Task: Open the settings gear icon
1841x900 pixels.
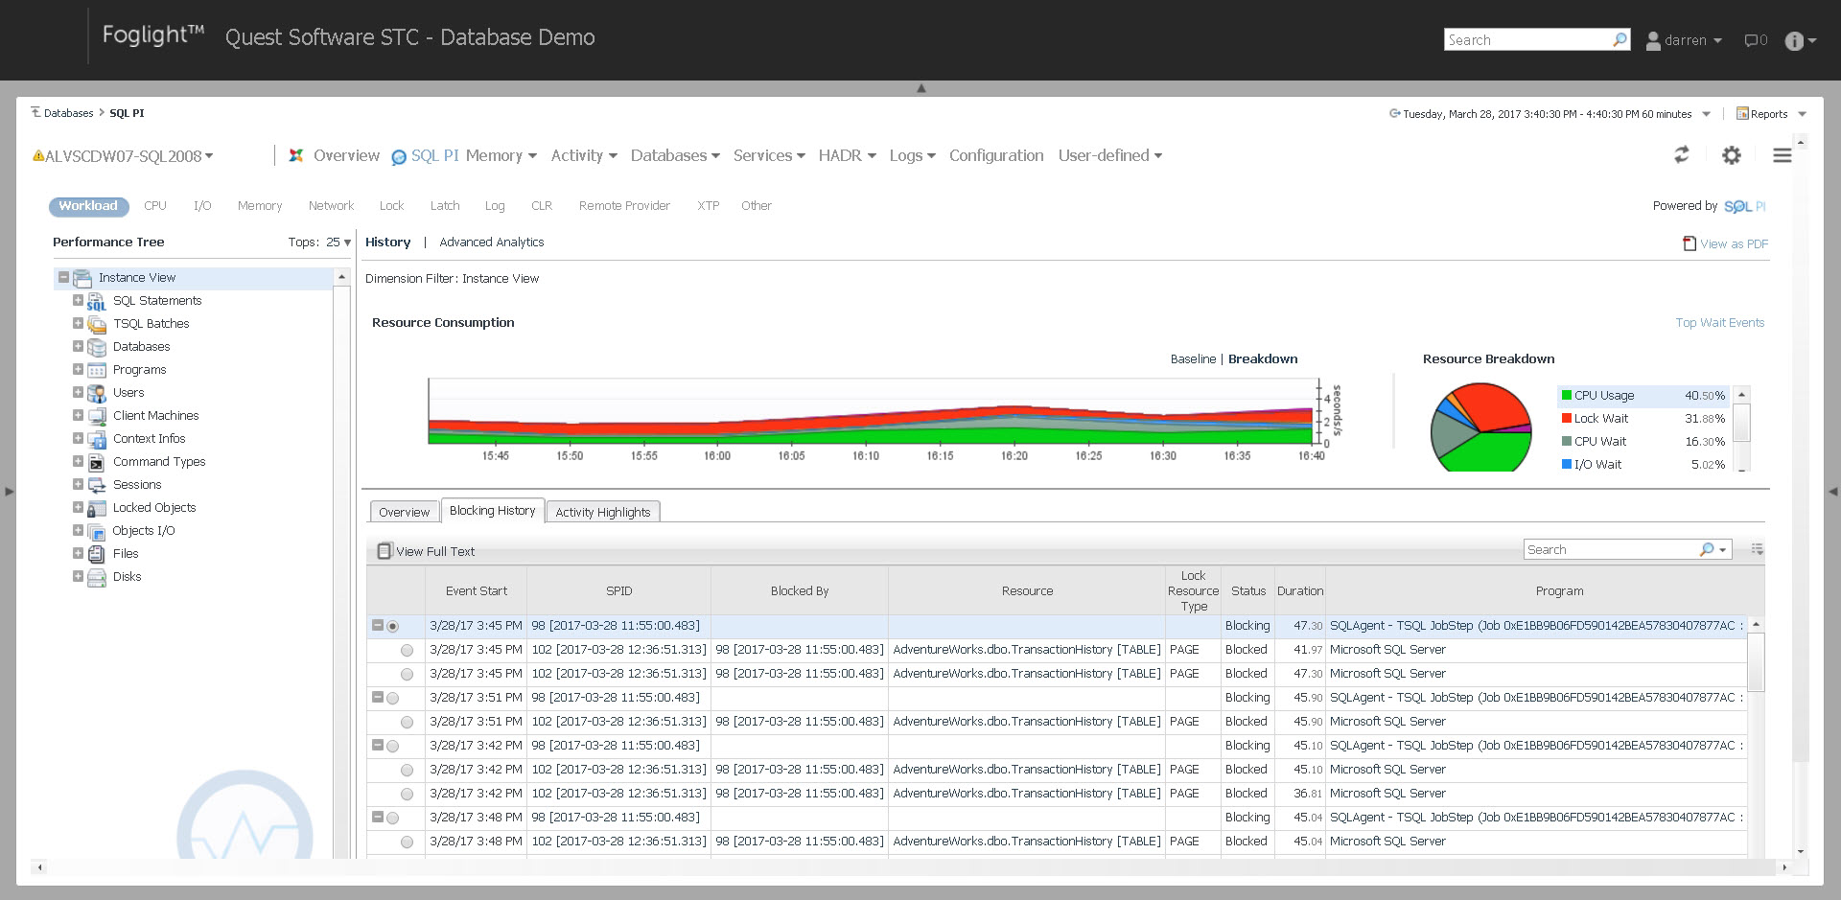Action: coord(1732,154)
